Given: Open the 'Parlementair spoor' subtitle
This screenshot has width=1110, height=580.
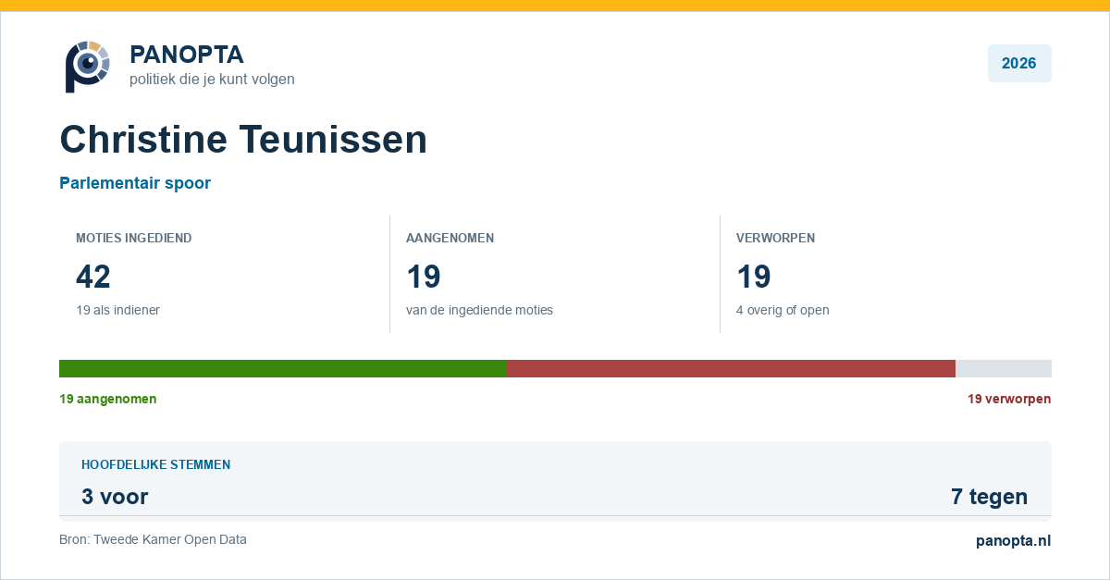Looking at the screenshot, I should [x=135, y=183].
